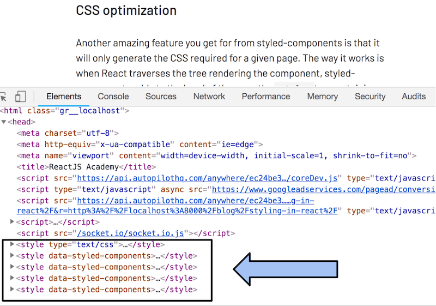Select the meta viewport line

(216, 155)
